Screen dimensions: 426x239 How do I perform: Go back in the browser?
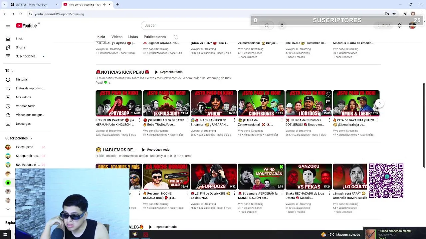point(5,14)
